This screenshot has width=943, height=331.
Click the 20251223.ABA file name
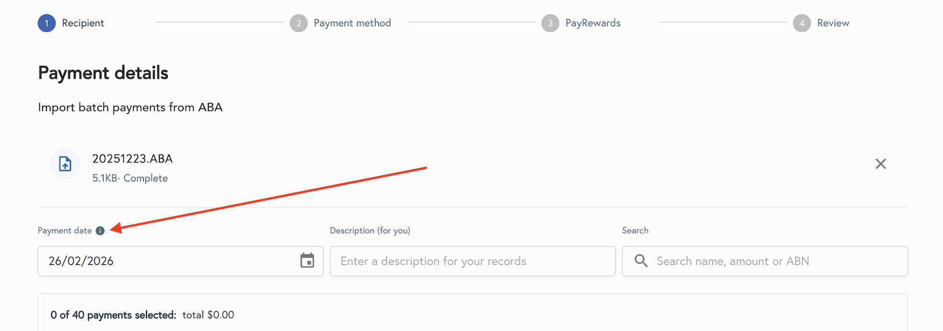[133, 159]
